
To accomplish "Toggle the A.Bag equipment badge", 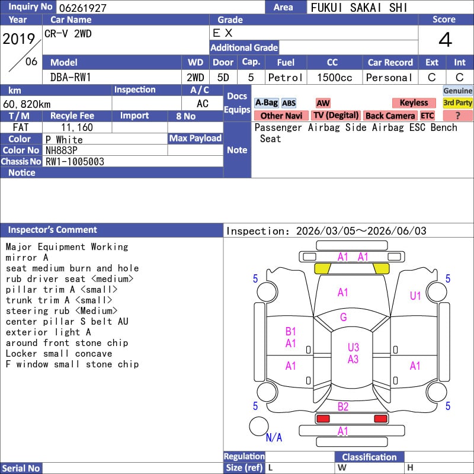I will click(266, 103).
